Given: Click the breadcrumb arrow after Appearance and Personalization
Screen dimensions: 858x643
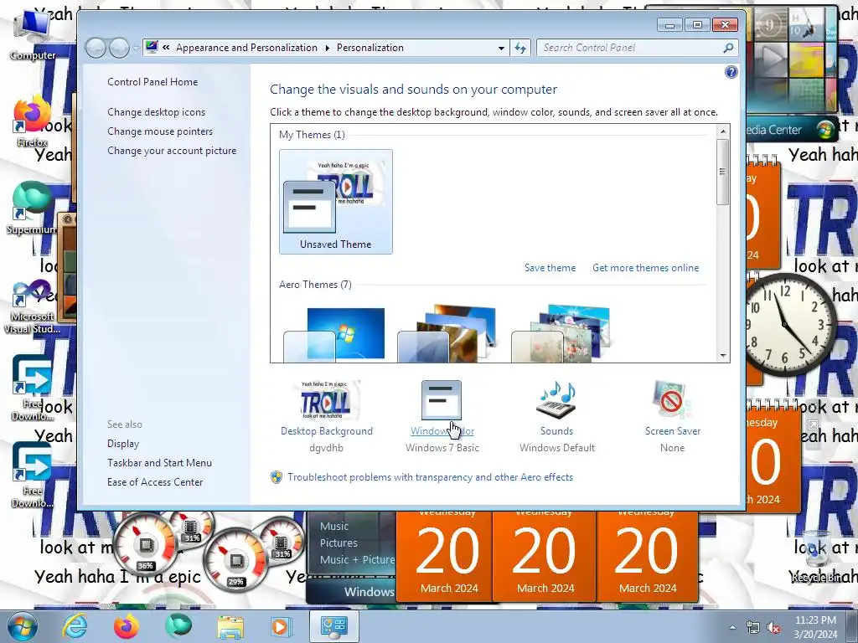Looking at the screenshot, I should pos(328,48).
